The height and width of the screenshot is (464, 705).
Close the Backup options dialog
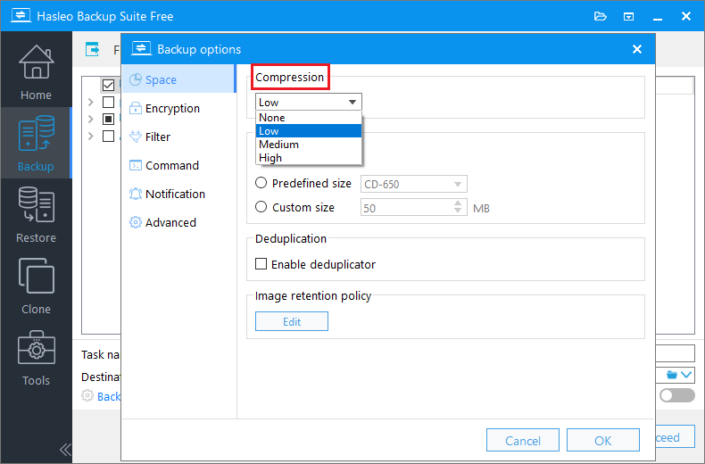coord(636,50)
